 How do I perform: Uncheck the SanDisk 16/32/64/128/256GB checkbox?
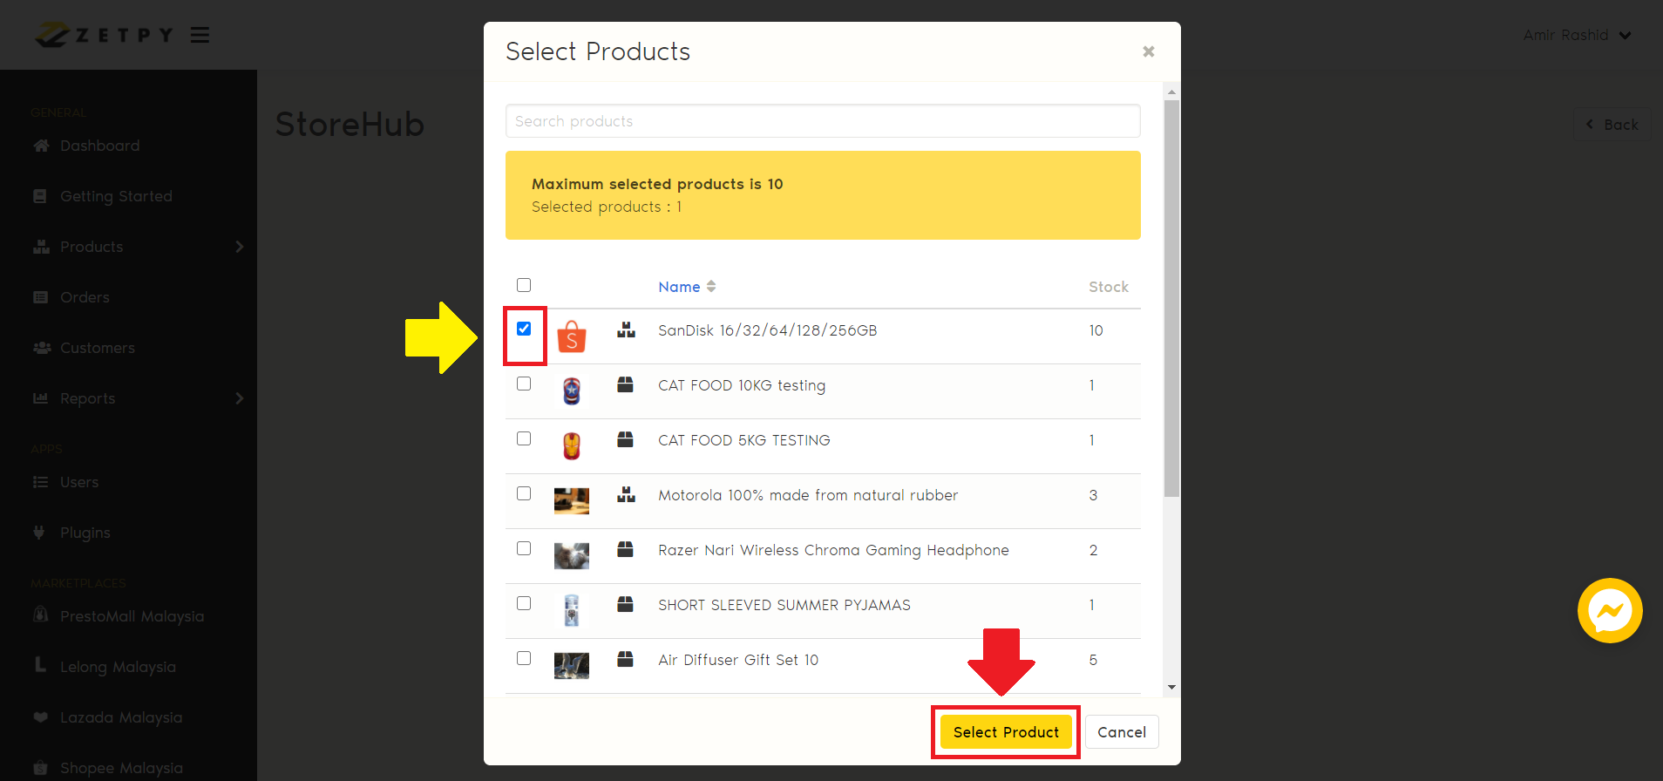[x=524, y=329]
